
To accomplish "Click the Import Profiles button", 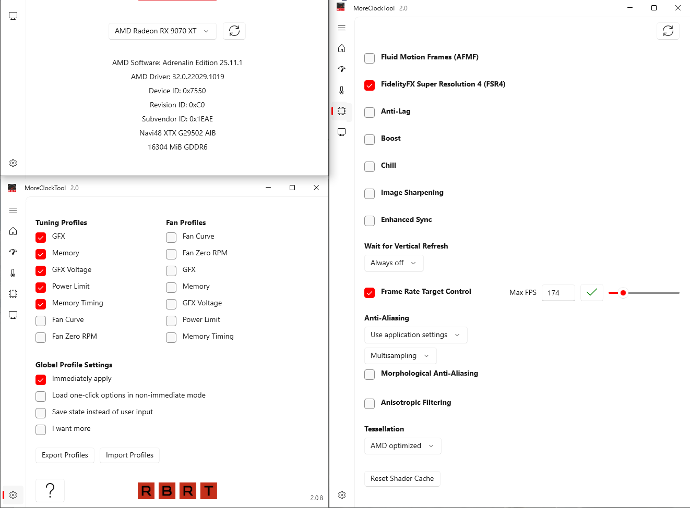I will [x=129, y=455].
